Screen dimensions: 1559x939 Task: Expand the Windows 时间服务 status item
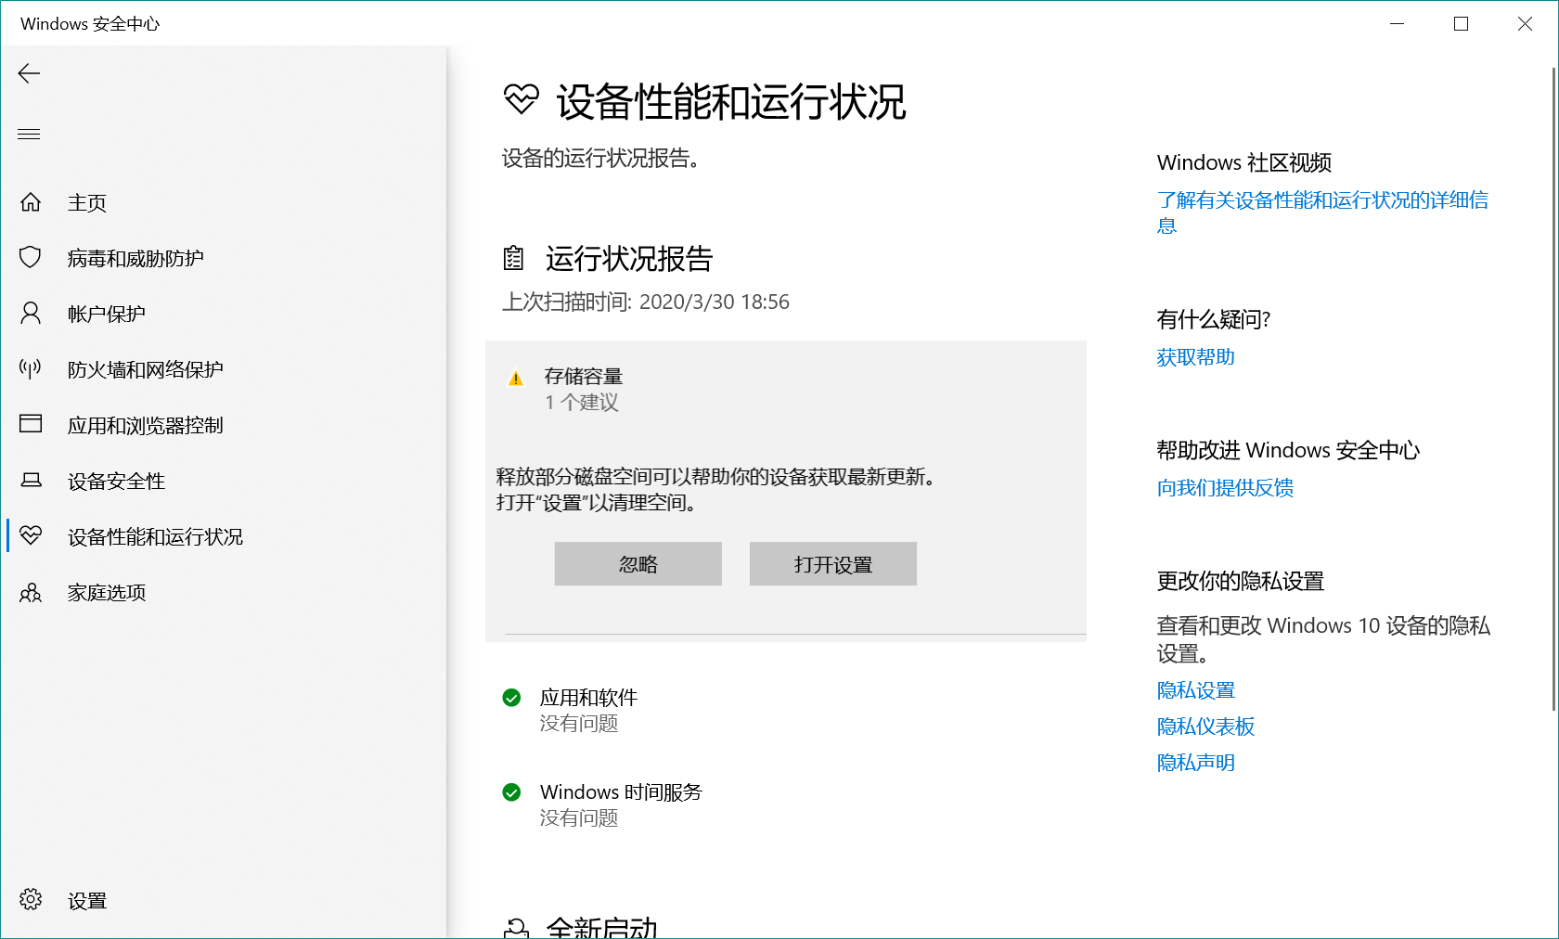(786, 804)
